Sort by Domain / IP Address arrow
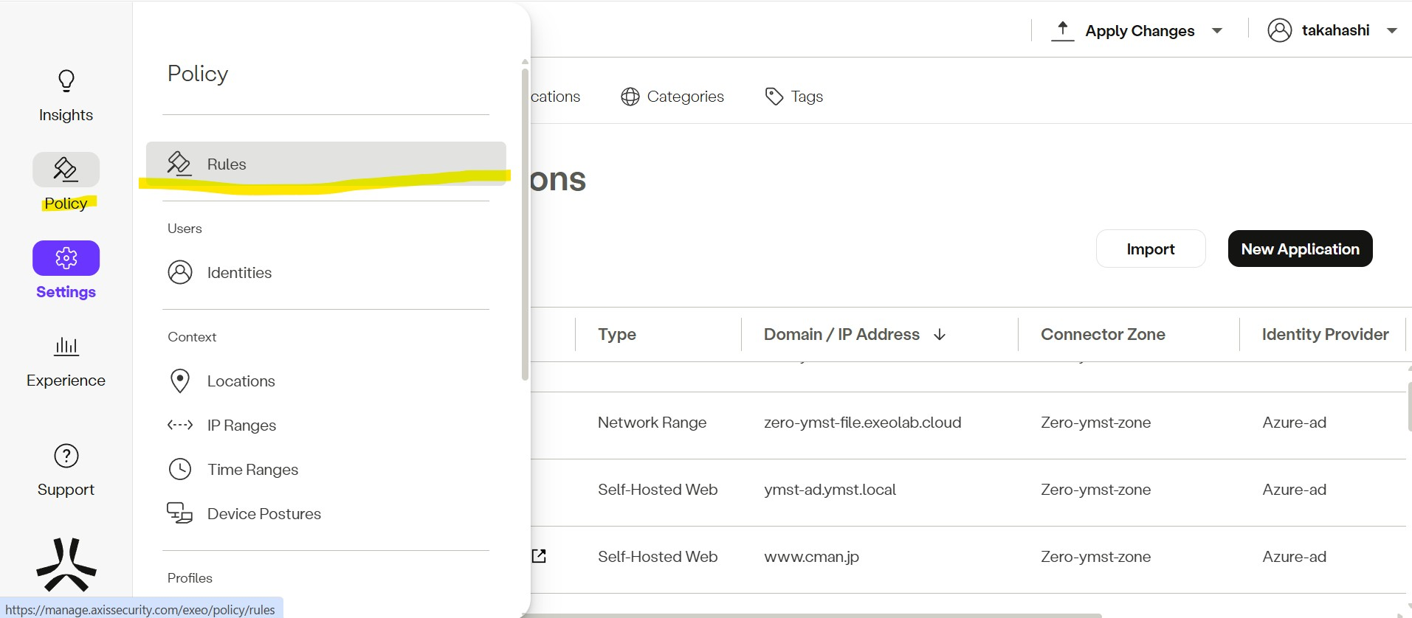The height and width of the screenshot is (618, 1412). pyautogui.click(x=940, y=335)
